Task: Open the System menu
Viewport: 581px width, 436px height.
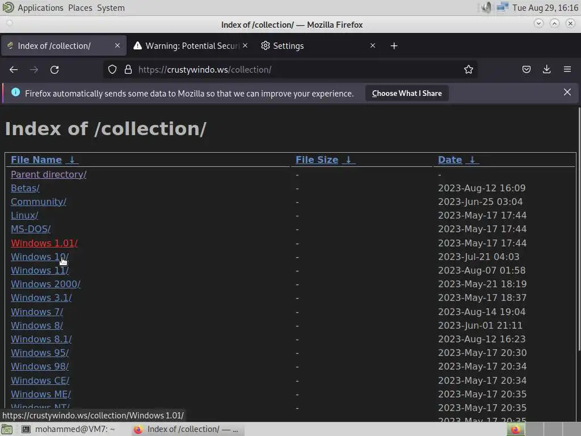Action: (111, 8)
